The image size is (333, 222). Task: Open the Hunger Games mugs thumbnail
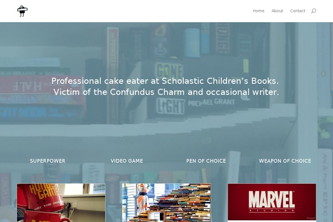coord(61,203)
